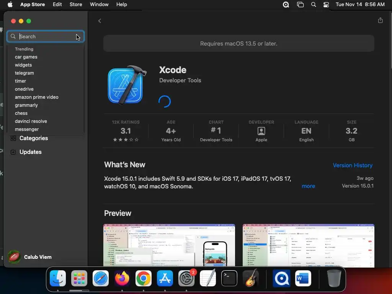Click the search magnifier icon in sidebar
The image size is (392, 294).
[13, 36]
